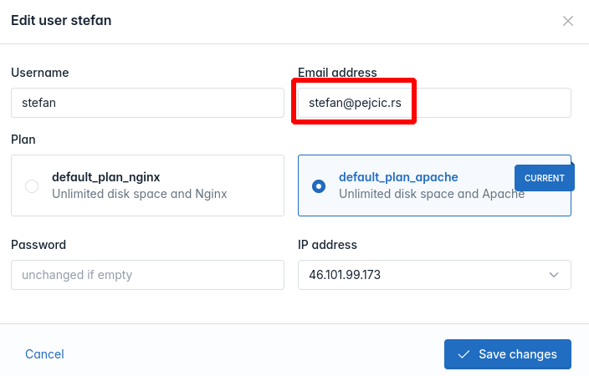This screenshot has width=589, height=376.
Task: Select the default_plan_apache radio button
Action: click(x=319, y=186)
